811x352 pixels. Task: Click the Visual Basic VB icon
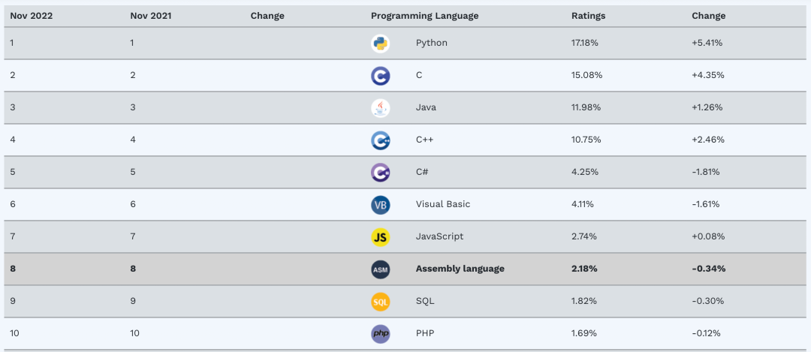click(x=381, y=205)
